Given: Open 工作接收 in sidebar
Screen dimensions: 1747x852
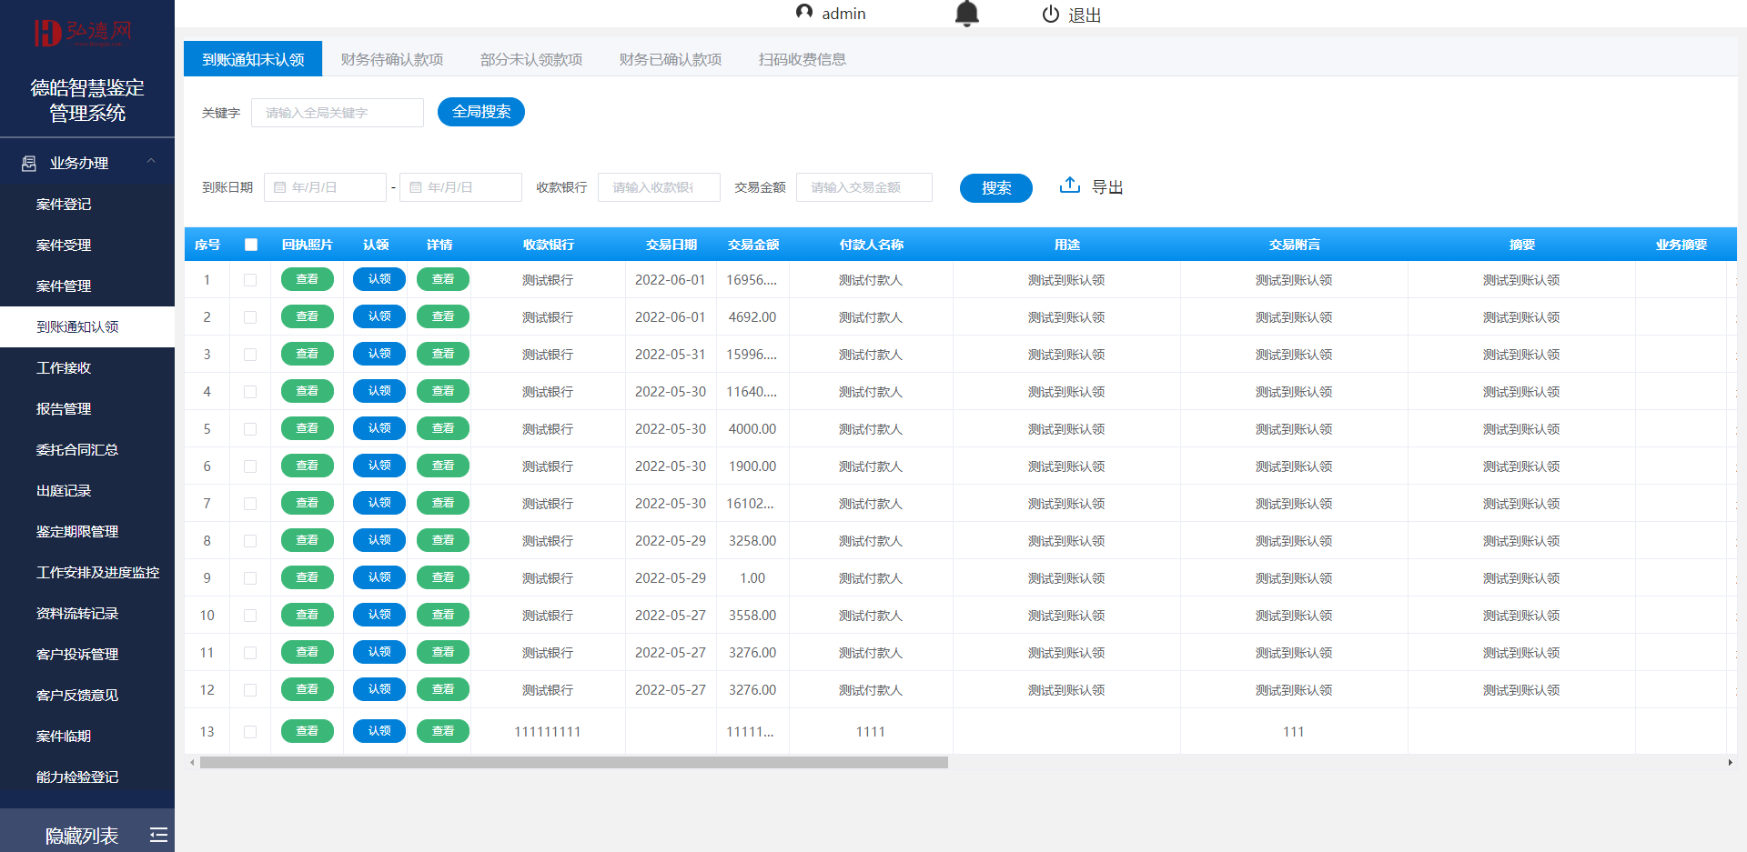Looking at the screenshot, I should coord(87,367).
